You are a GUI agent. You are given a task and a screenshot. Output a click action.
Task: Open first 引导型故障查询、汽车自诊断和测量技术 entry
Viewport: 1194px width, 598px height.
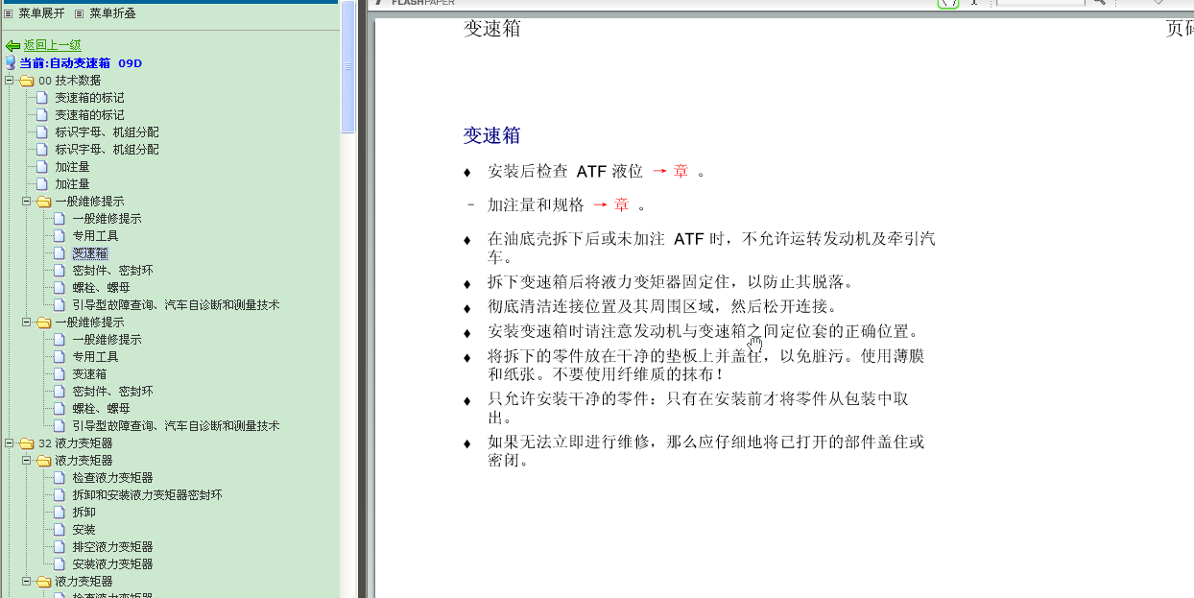tap(176, 305)
